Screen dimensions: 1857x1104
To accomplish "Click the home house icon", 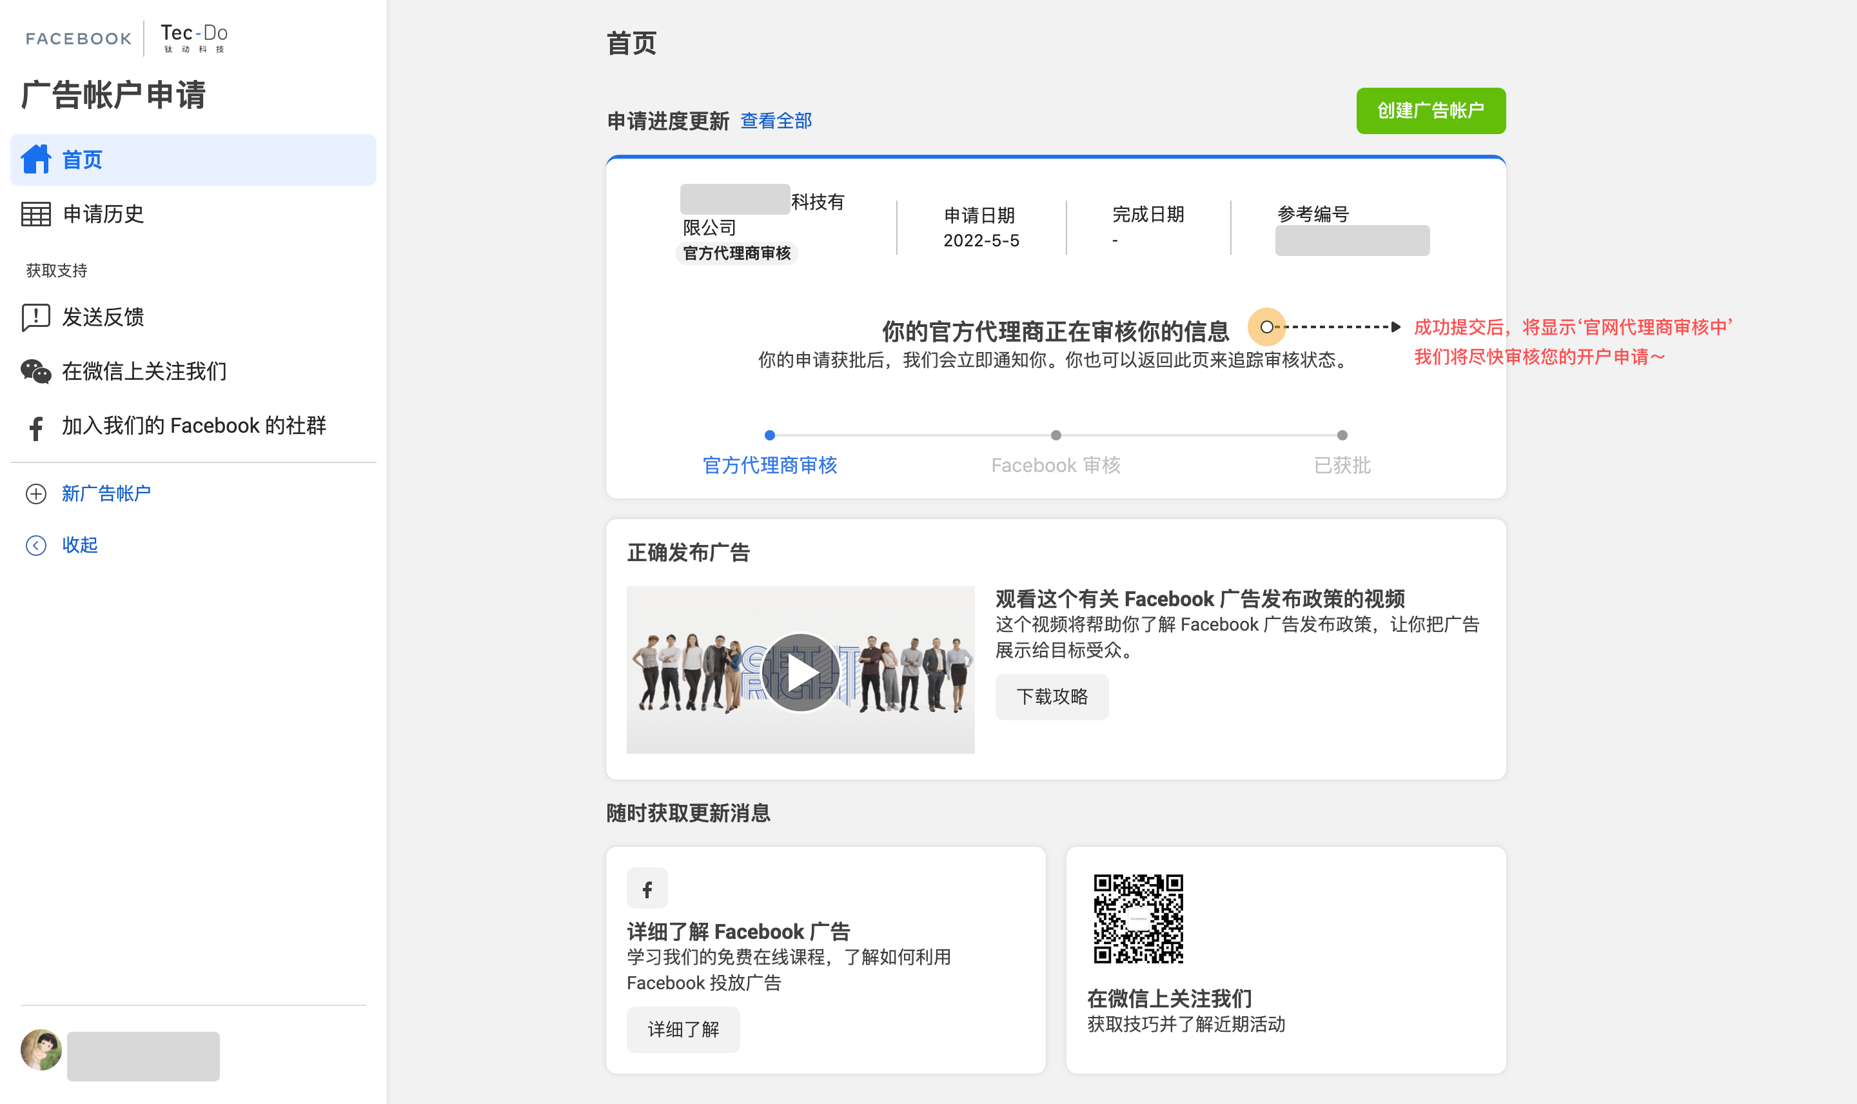I will (x=35, y=159).
